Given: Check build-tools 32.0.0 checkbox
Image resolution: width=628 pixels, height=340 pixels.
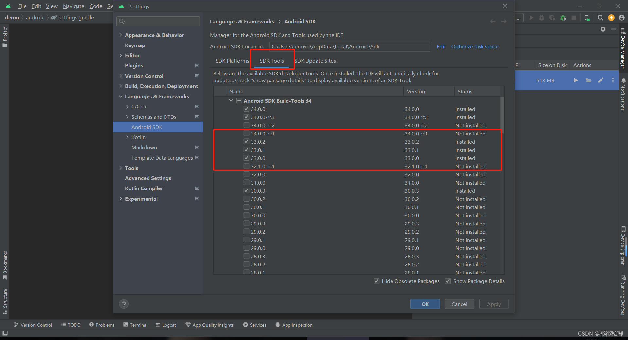Looking at the screenshot, I should click(246, 174).
